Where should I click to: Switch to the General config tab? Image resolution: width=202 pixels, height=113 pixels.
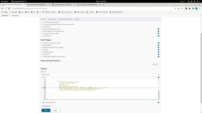pyautogui.click(x=44, y=19)
